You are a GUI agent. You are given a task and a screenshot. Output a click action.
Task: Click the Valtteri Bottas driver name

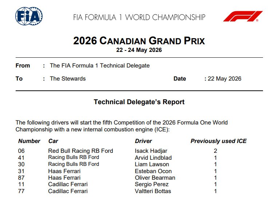(153, 191)
